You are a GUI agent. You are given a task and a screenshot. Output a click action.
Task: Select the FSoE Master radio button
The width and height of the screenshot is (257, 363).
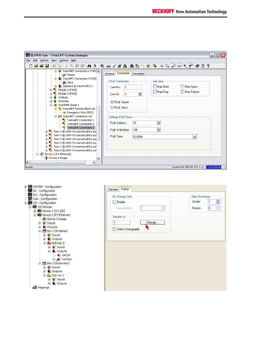click(x=112, y=102)
